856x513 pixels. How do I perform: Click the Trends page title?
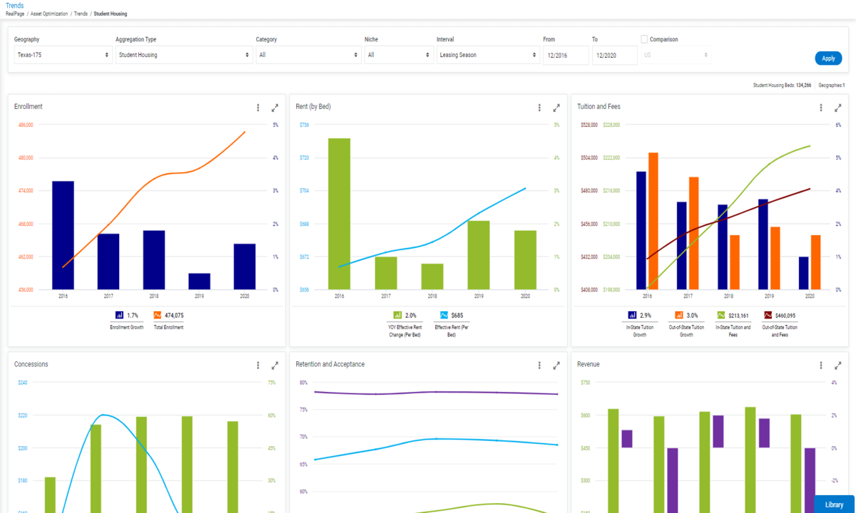click(14, 6)
